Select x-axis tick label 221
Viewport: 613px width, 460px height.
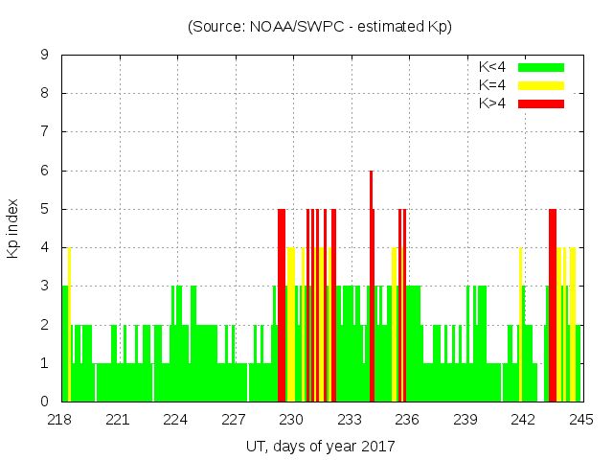(118, 419)
